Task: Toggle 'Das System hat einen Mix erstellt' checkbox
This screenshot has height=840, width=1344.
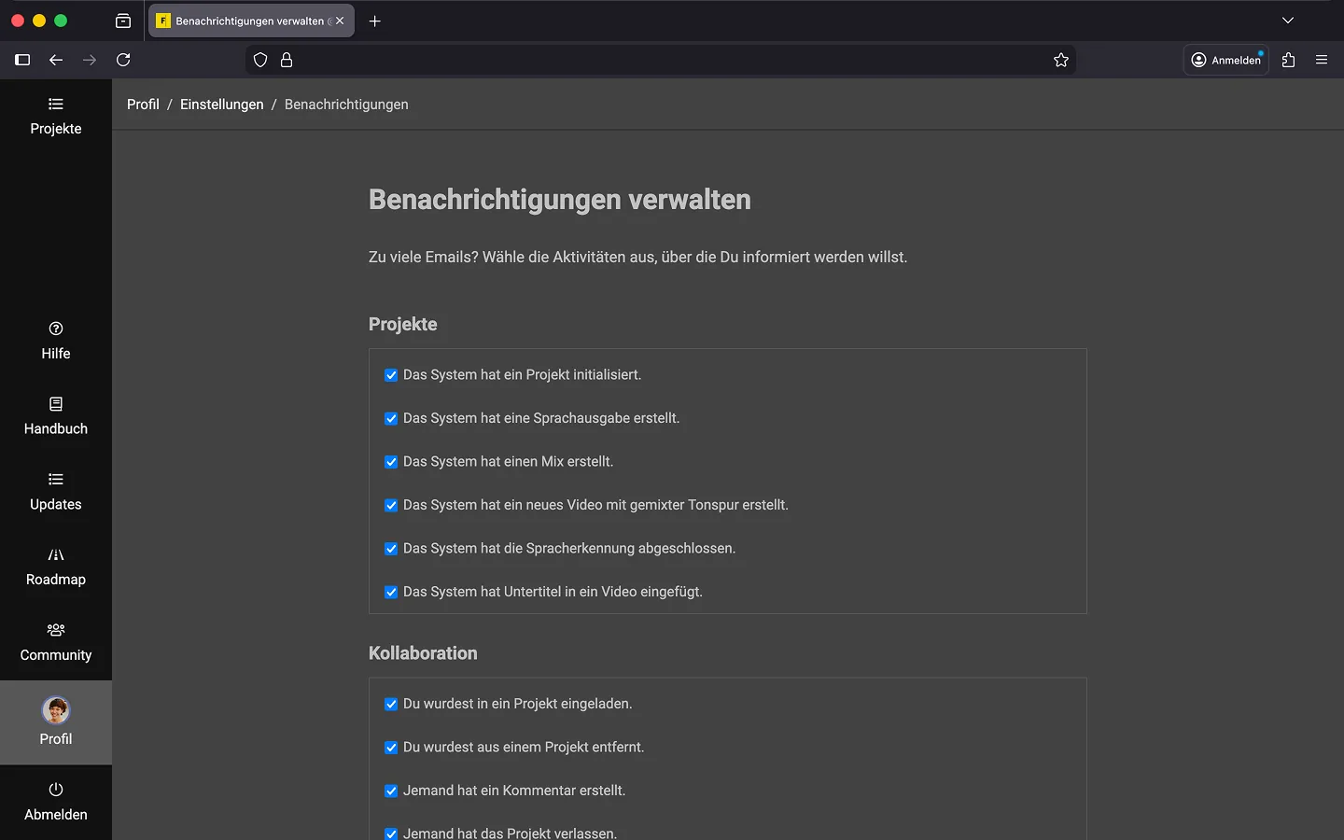Action: click(x=391, y=462)
